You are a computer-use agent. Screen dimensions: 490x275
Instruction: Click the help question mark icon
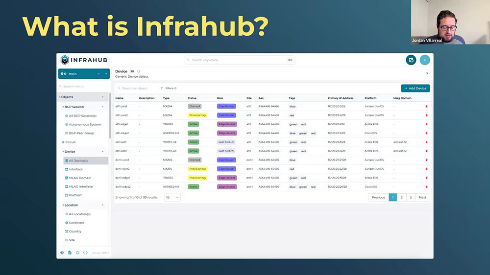[427, 74]
